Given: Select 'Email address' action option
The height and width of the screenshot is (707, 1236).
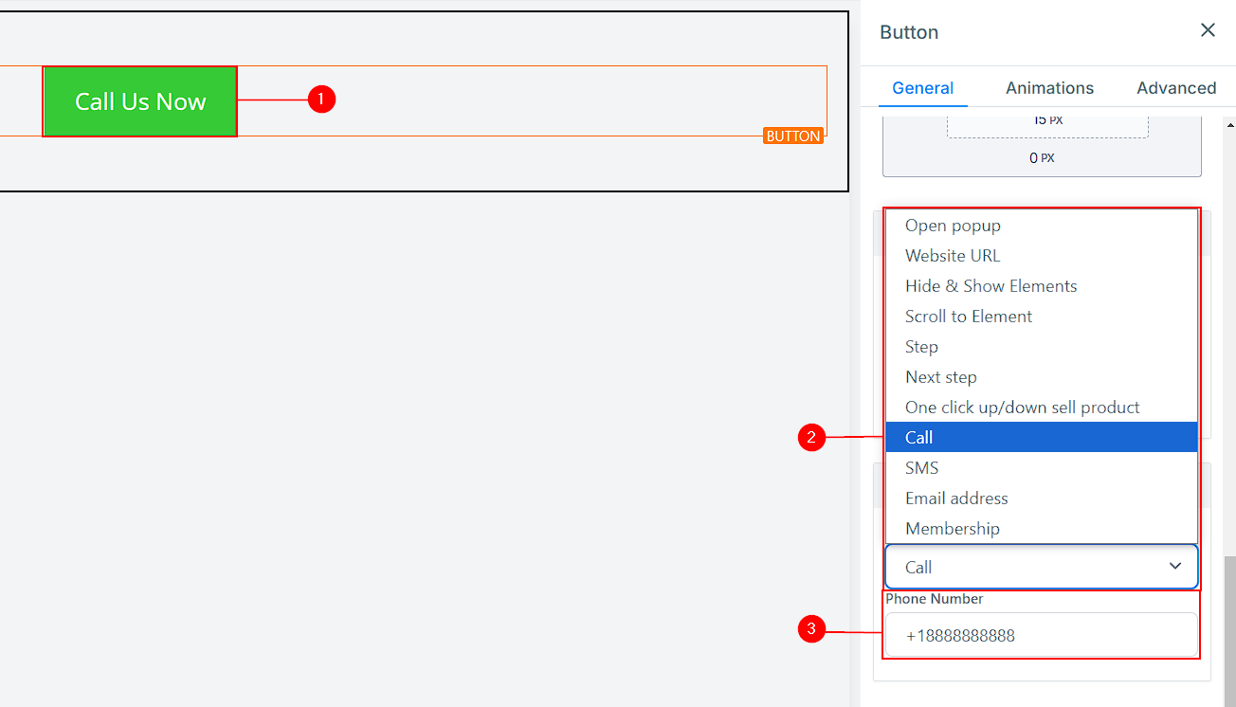Looking at the screenshot, I should tap(956, 499).
